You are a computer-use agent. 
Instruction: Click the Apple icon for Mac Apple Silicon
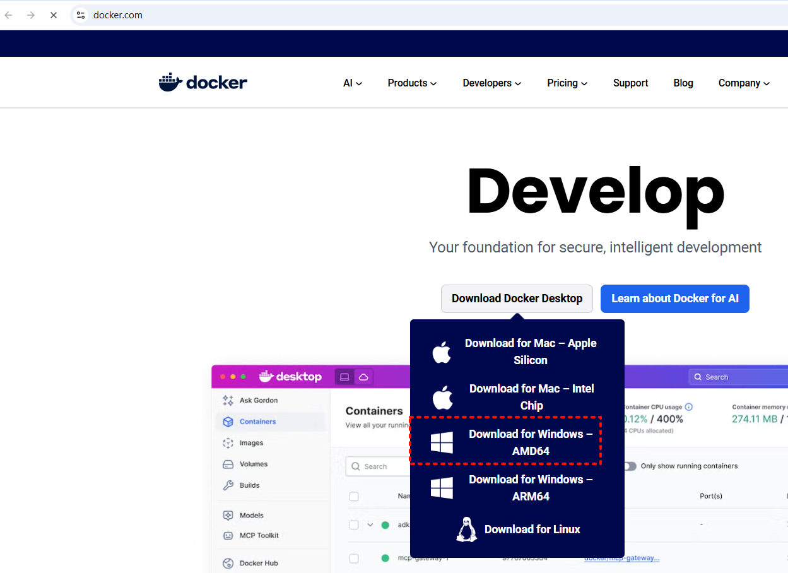coord(442,352)
